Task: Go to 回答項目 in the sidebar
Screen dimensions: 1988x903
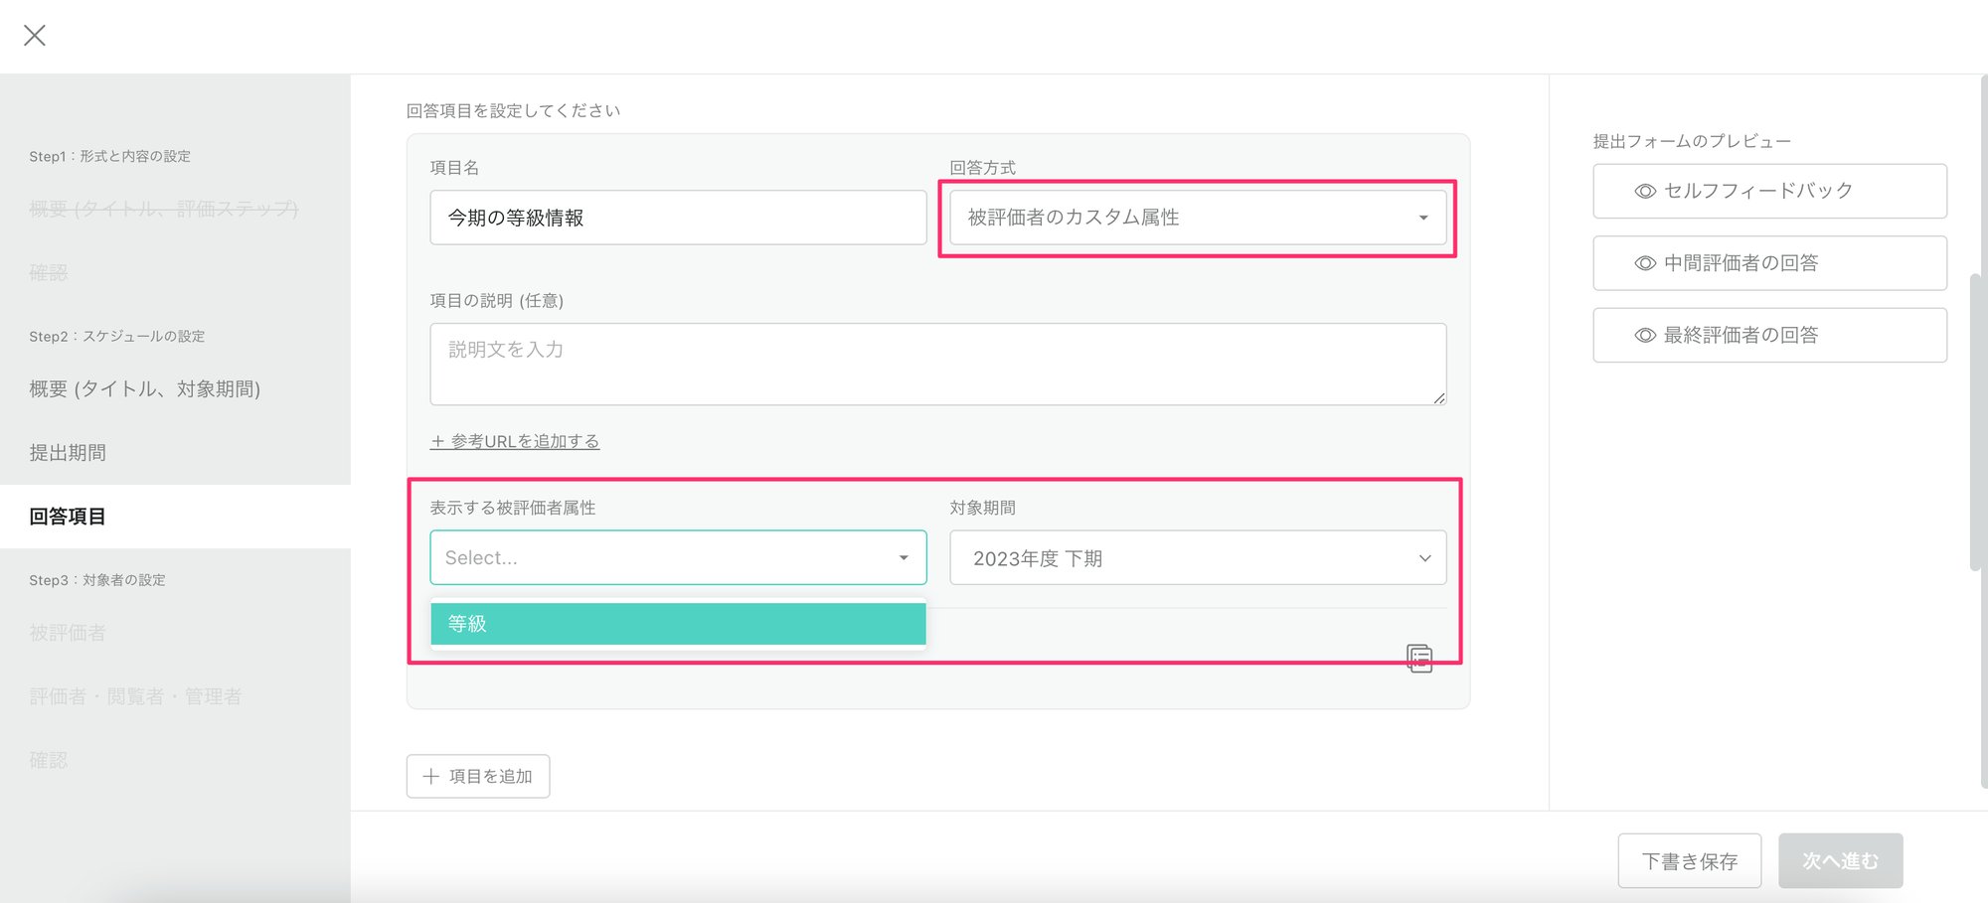Action: (x=68, y=517)
